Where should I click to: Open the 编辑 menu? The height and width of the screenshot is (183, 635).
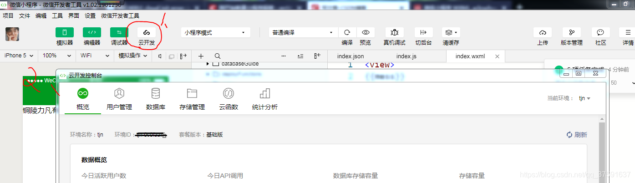pyautogui.click(x=41, y=15)
